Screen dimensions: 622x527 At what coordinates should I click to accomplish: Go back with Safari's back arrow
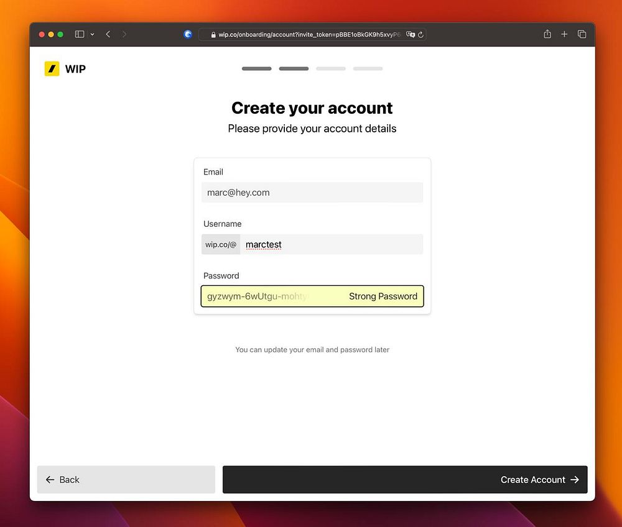(108, 34)
